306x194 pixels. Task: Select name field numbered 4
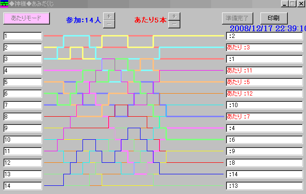[23, 71]
